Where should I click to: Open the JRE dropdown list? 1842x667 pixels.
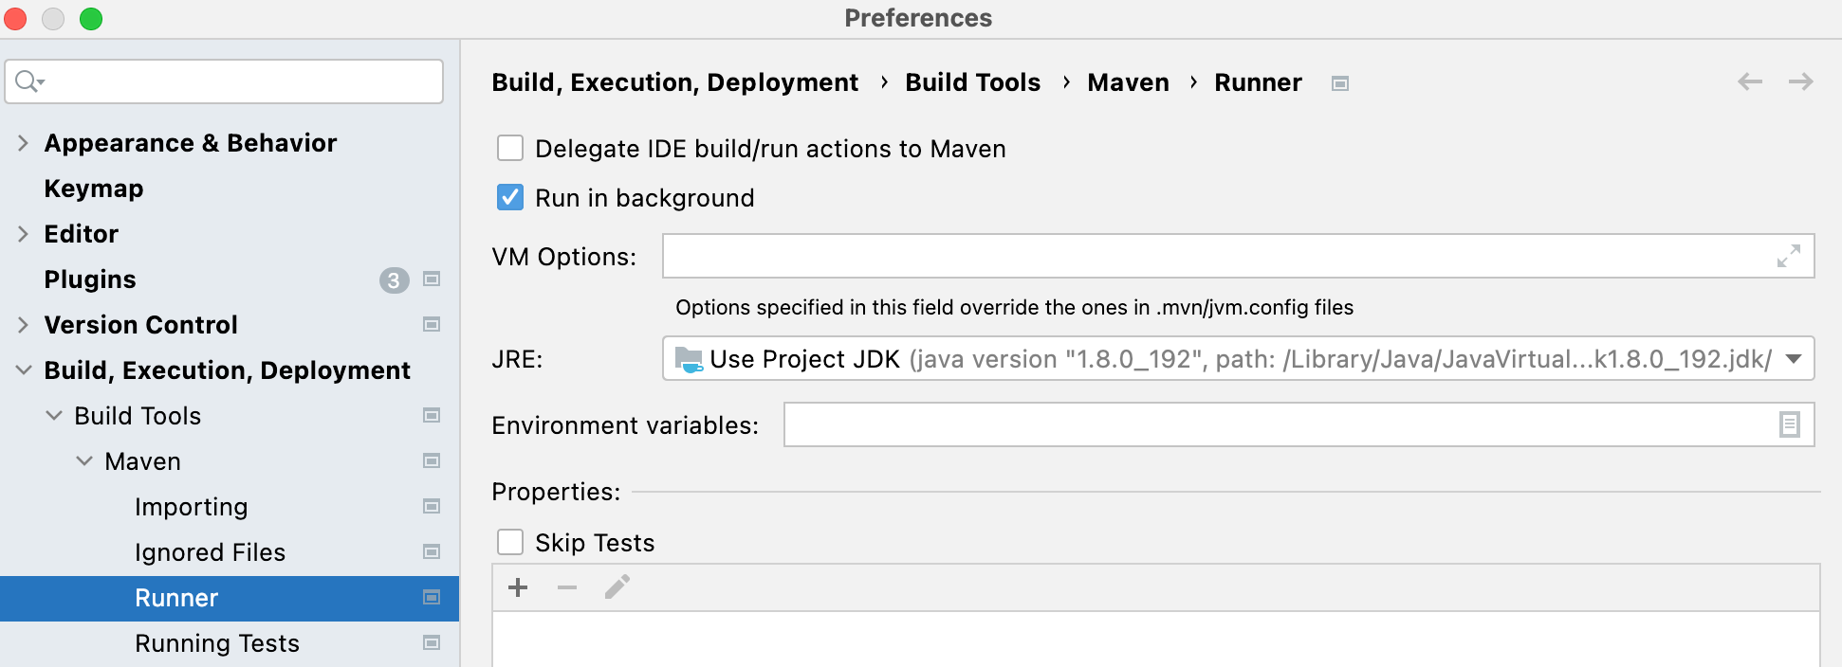1793,359
